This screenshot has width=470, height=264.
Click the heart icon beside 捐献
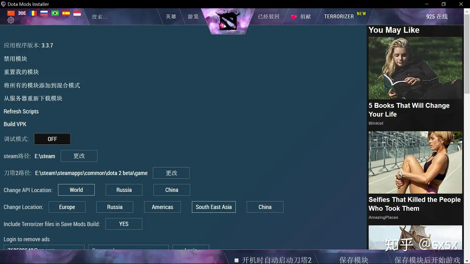coord(294,17)
